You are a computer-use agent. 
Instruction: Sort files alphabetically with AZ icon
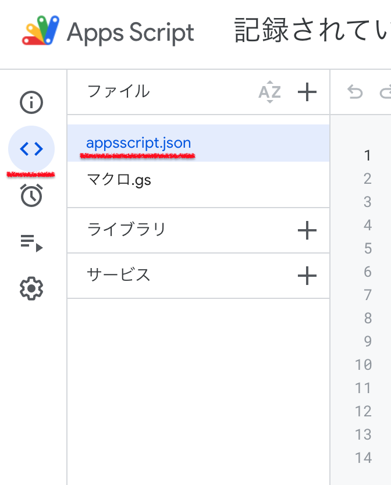click(269, 92)
